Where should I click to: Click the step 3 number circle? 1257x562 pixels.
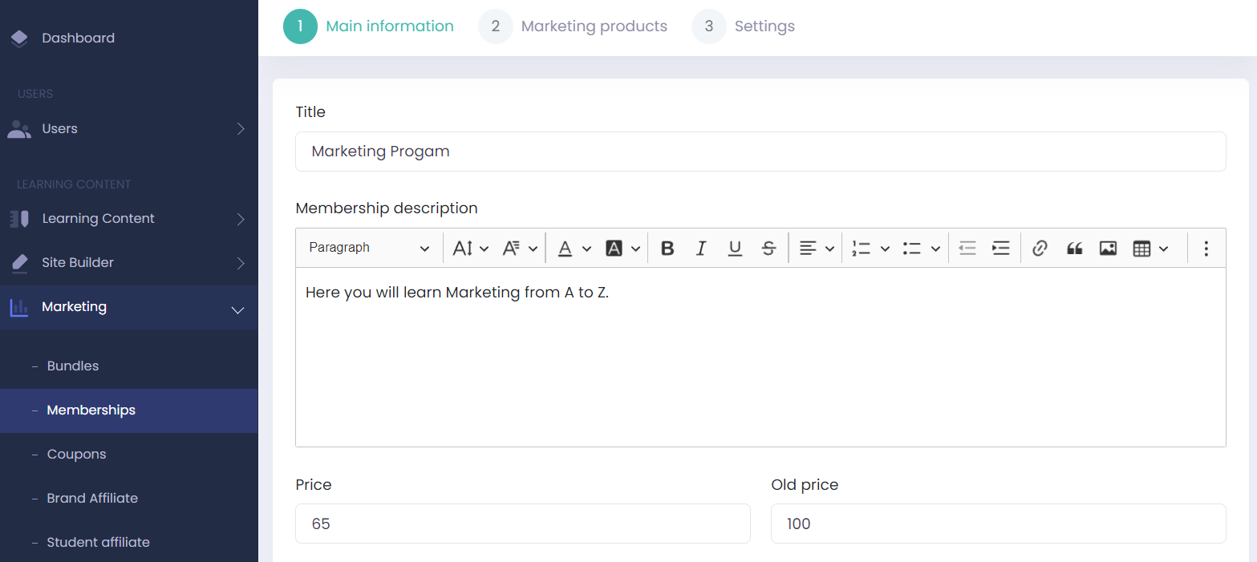709,26
